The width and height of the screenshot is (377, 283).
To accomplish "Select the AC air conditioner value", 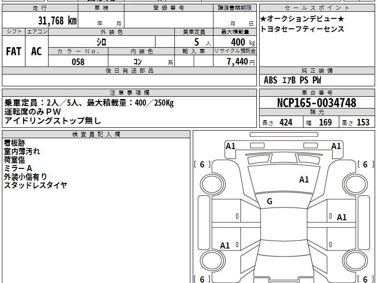I will 36,51.
